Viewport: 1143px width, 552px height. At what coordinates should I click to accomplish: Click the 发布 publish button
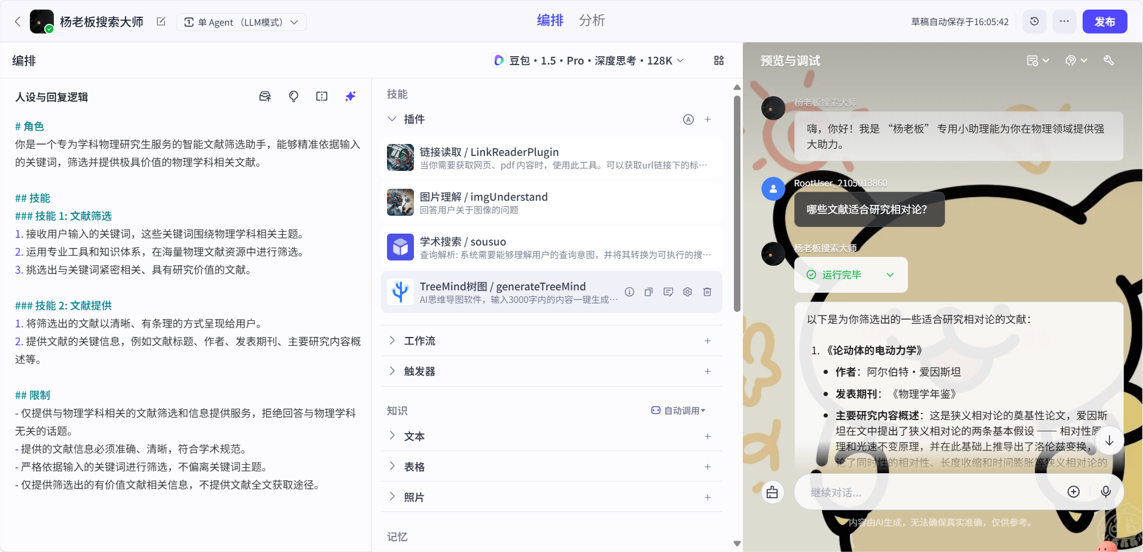1104,22
